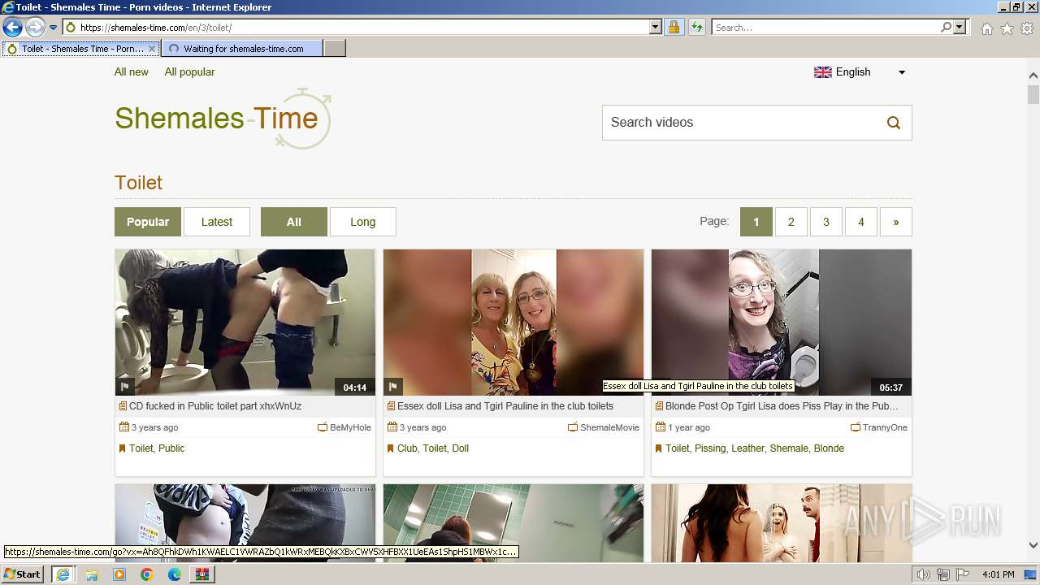The image size is (1040, 585).
Task: Open the recent pages dropdown arrow
Action: [54, 28]
